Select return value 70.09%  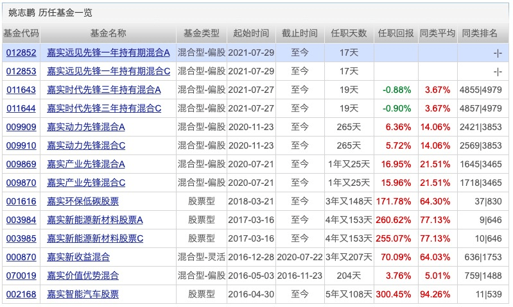point(396,258)
